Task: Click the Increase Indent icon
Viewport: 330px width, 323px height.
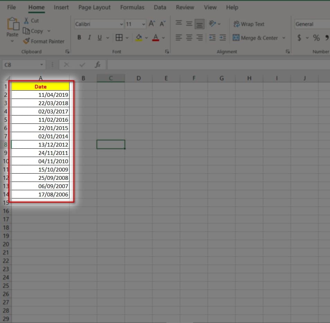Action: click(222, 38)
